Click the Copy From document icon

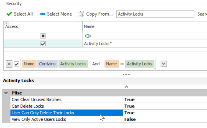coord(82,14)
